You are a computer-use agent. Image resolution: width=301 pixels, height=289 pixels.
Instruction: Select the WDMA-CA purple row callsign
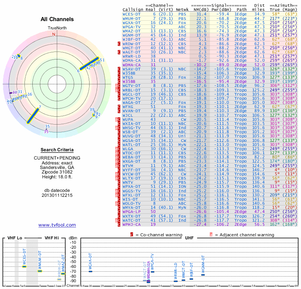pyautogui.click(x=132, y=65)
